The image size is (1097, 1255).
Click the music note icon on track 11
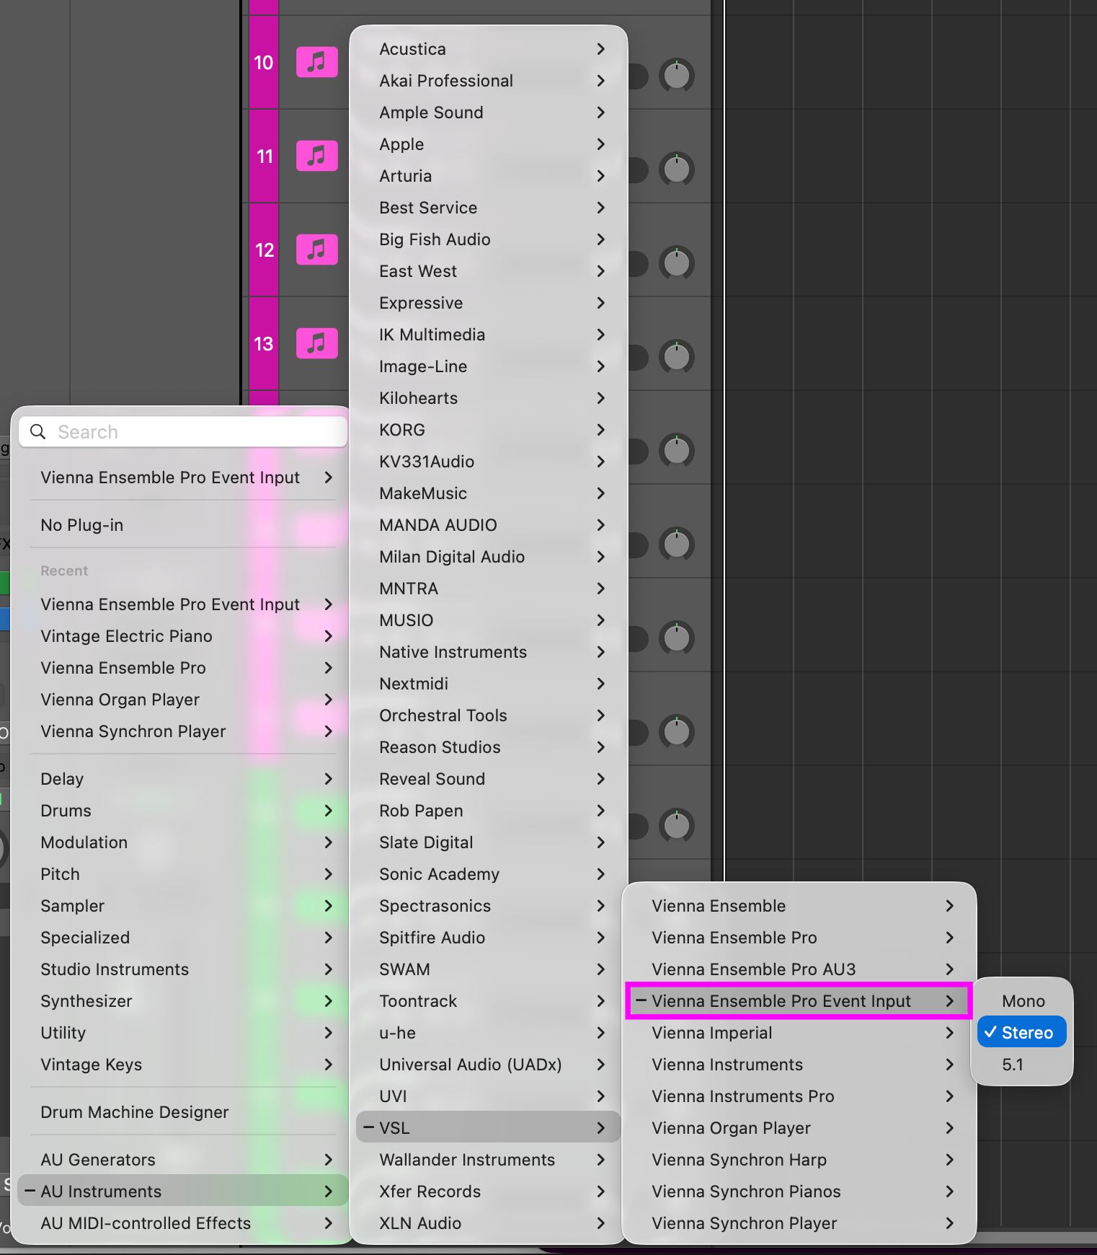316,156
